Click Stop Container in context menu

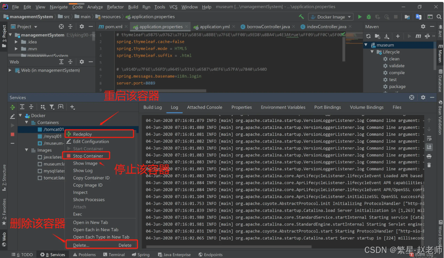click(88, 156)
